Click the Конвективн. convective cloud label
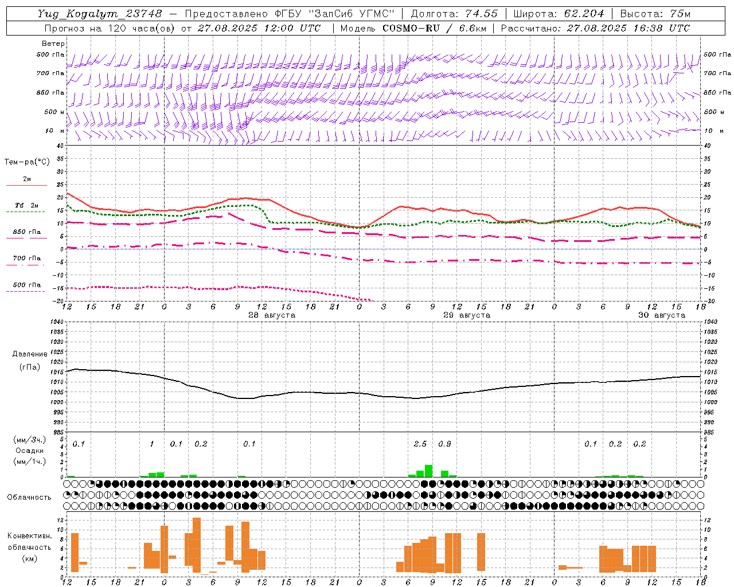Viewport: 734px width, 587px height. (29, 536)
